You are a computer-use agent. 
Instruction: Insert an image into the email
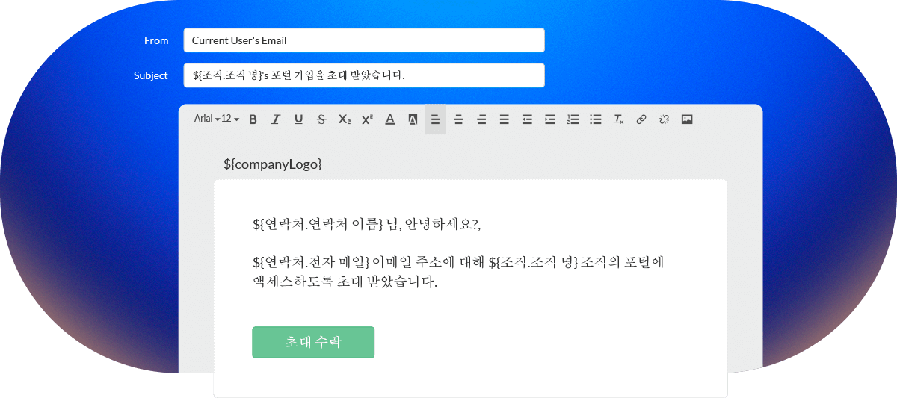coord(687,119)
